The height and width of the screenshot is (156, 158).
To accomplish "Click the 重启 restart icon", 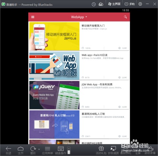I will (x=33, y=150).
